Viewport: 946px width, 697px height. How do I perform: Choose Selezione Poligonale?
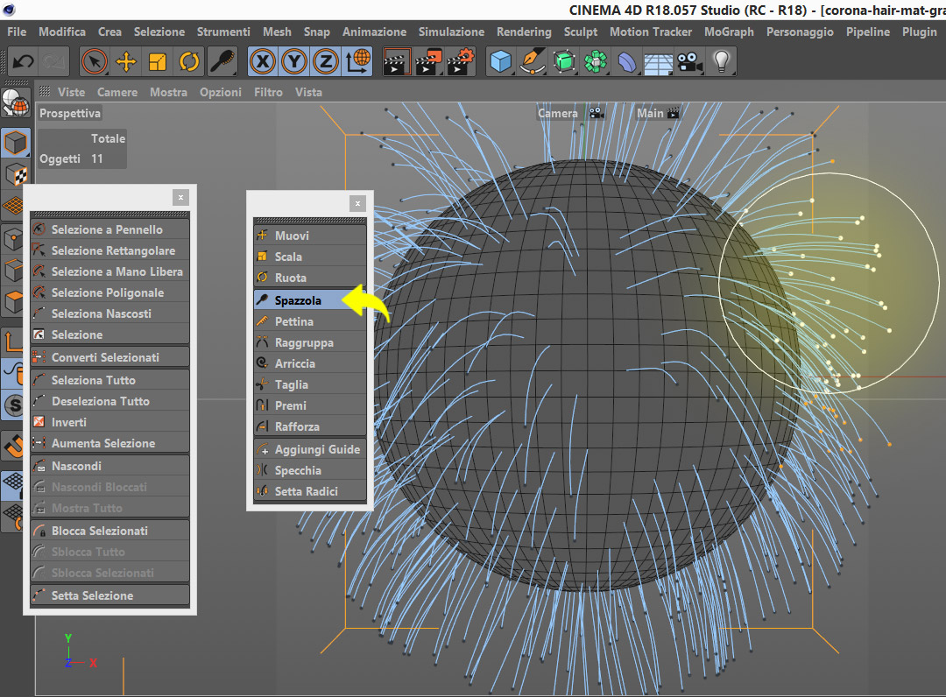(109, 292)
